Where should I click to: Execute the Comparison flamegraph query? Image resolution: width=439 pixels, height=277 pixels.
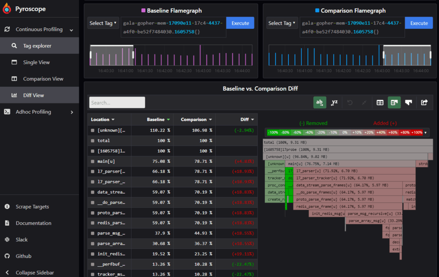click(419, 23)
